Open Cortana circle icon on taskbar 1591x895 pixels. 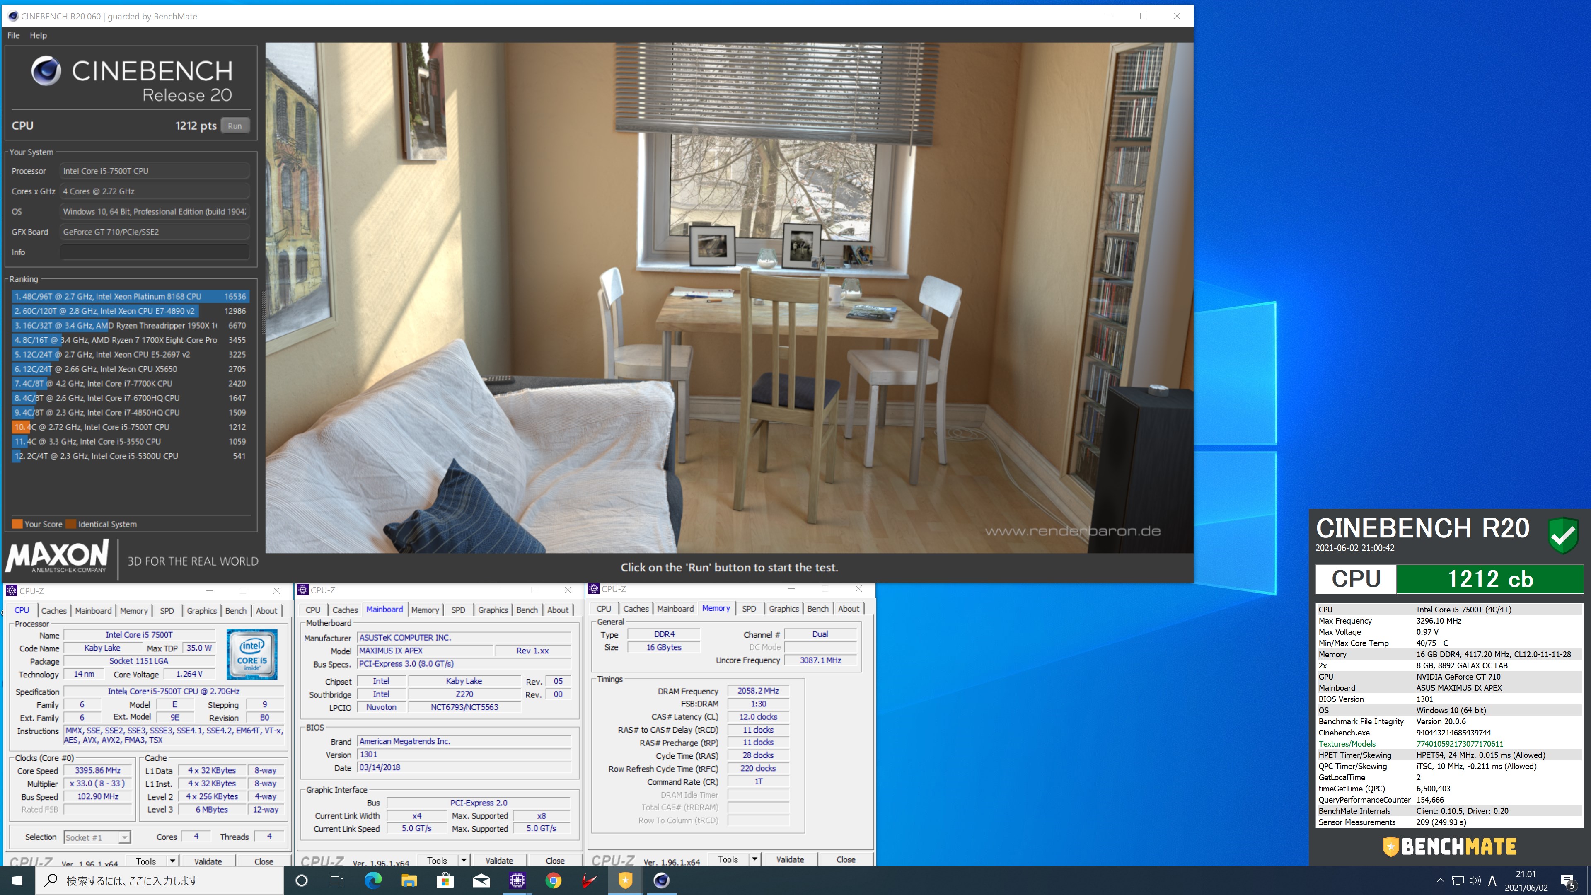(301, 880)
